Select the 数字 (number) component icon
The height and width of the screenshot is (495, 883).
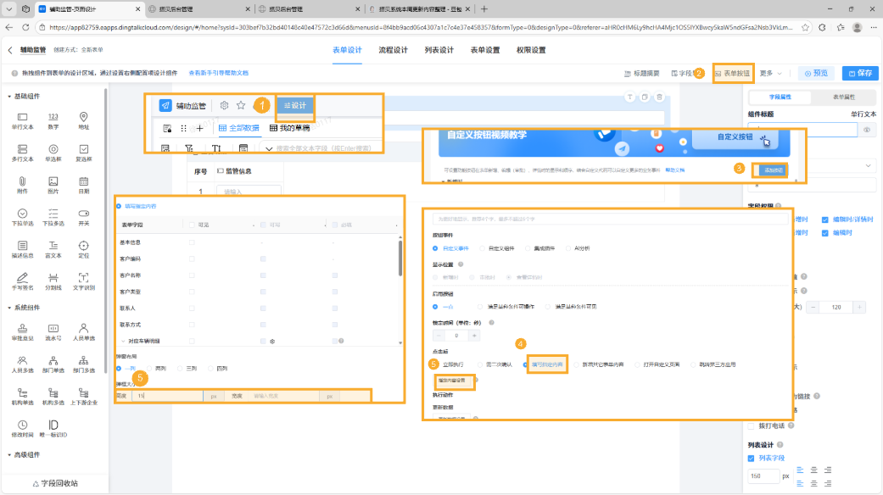(53, 117)
